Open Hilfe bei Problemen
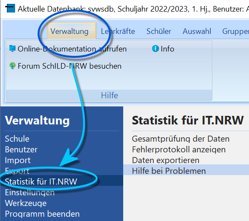This screenshot has width=249, height=221. [169, 171]
